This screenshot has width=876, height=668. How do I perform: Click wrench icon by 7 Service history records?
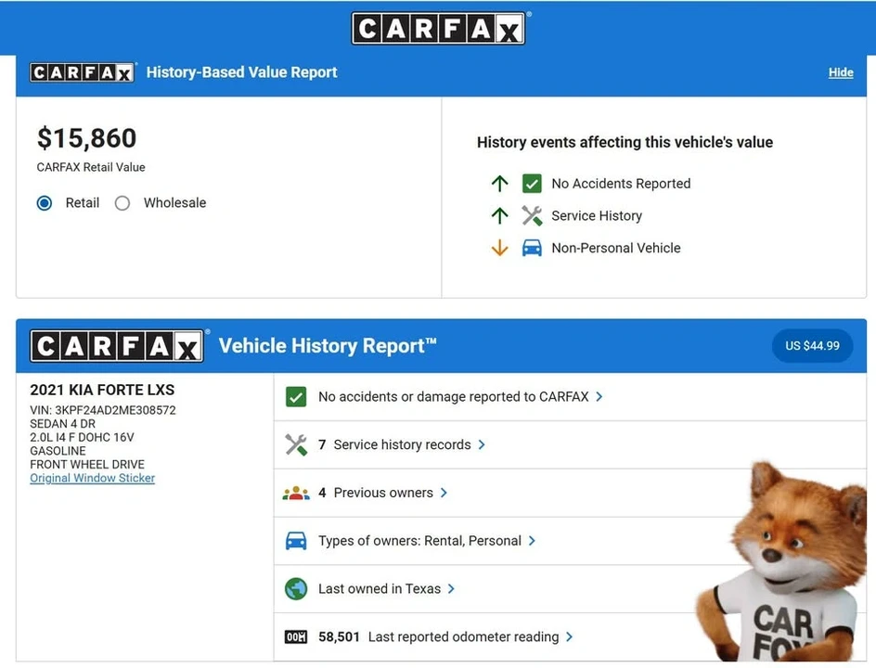pos(296,444)
